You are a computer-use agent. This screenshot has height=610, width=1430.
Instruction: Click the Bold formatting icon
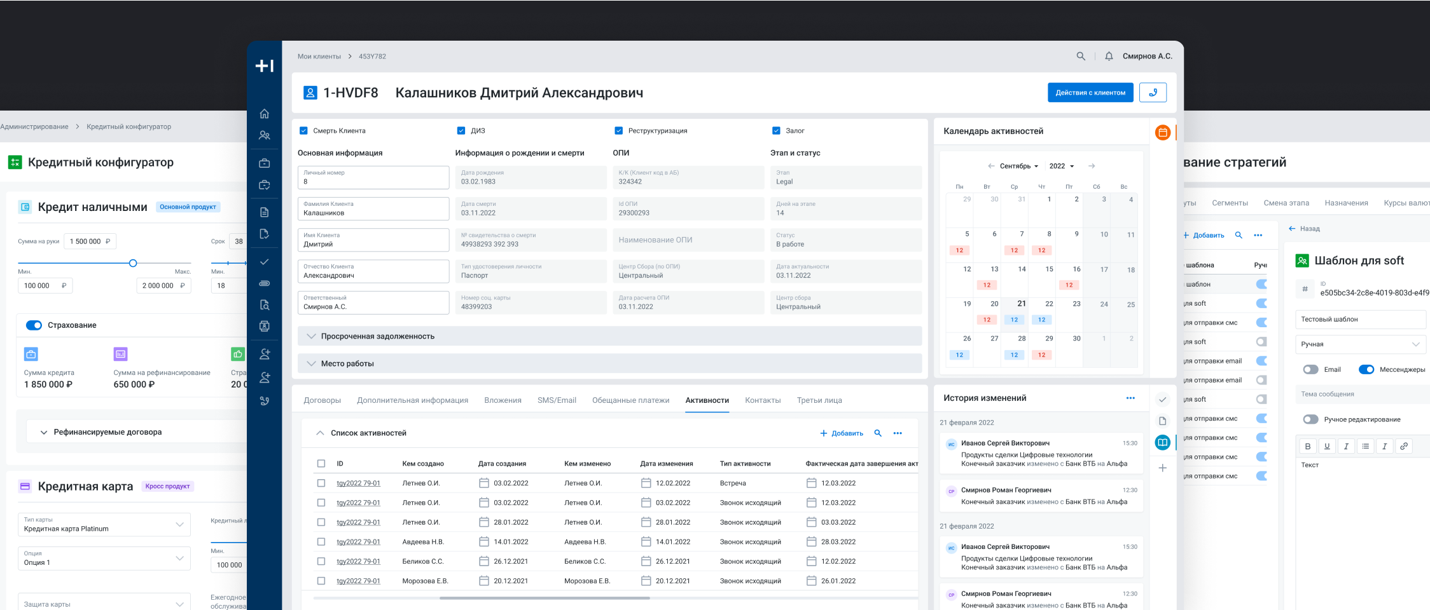coord(1308,446)
